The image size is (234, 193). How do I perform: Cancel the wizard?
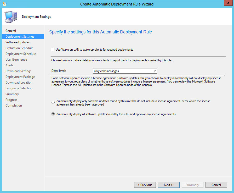coord(216,185)
